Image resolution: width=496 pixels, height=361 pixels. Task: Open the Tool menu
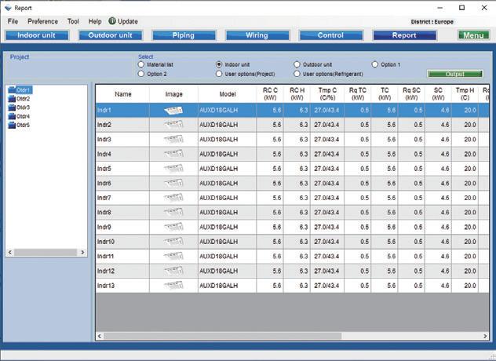[73, 21]
